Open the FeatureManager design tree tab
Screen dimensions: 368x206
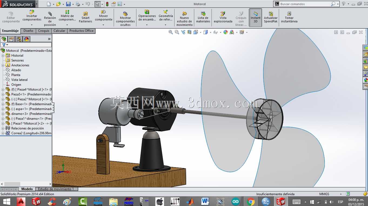4,39
